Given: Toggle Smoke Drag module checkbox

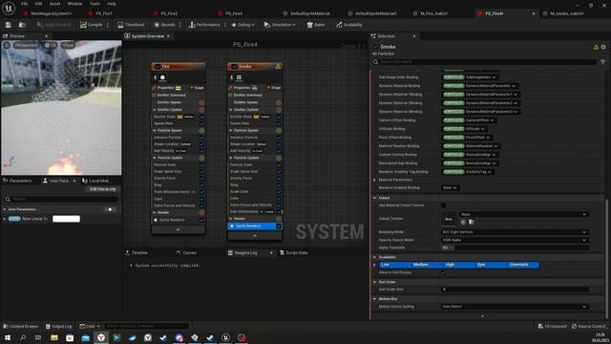Looking at the screenshot, I should pyautogui.click(x=279, y=184).
